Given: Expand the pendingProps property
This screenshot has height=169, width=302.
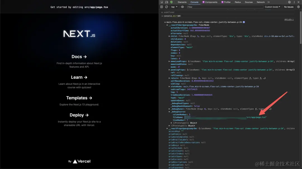Looking at the screenshot, I should click(x=169, y=70).
